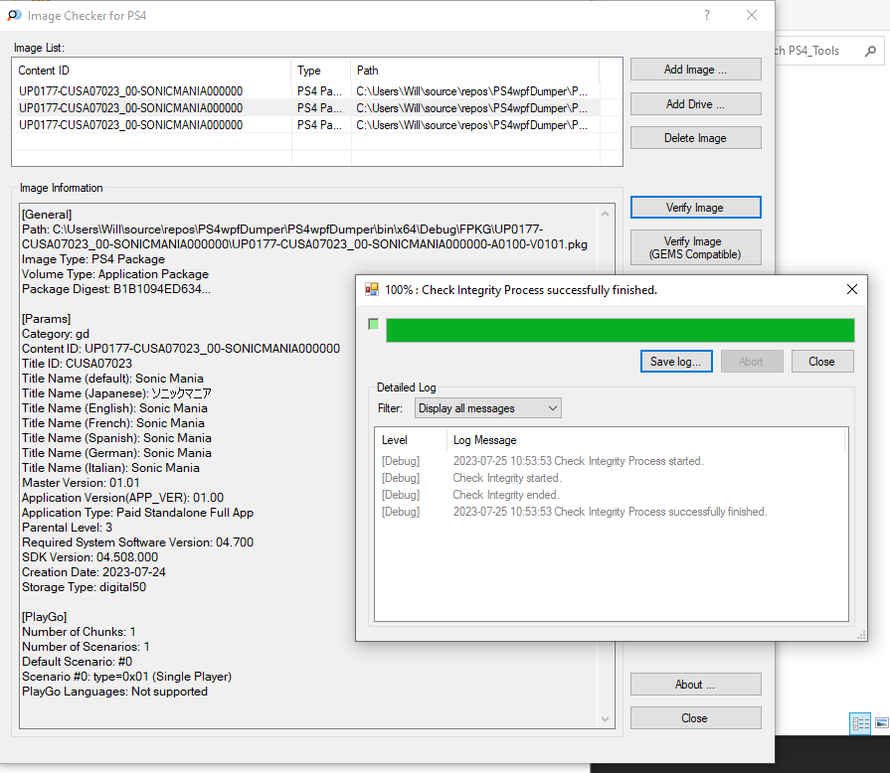
Task: Click scroll up arrow in Image Information box
Action: point(605,214)
